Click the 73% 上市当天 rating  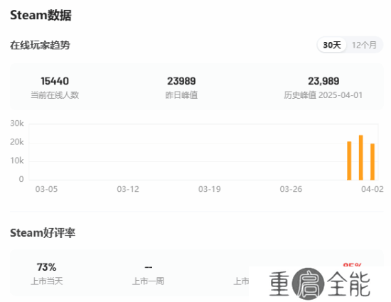pyautogui.click(x=47, y=267)
